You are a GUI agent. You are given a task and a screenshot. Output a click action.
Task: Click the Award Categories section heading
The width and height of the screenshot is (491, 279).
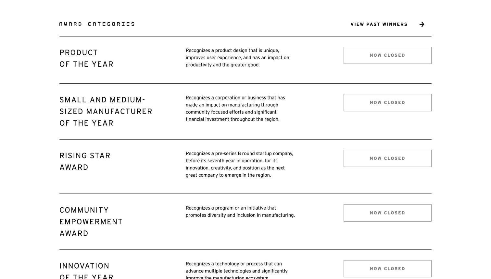pyautogui.click(x=97, y=24)
